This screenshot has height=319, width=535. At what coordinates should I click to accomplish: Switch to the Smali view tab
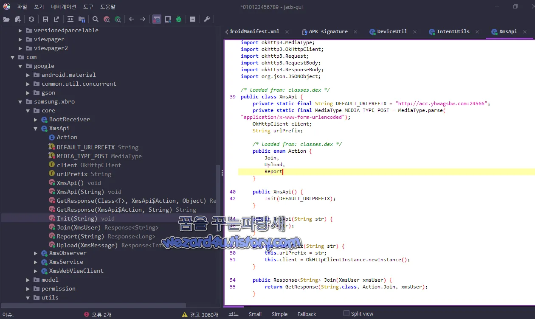pyautogui.click(x=255, y=314)
